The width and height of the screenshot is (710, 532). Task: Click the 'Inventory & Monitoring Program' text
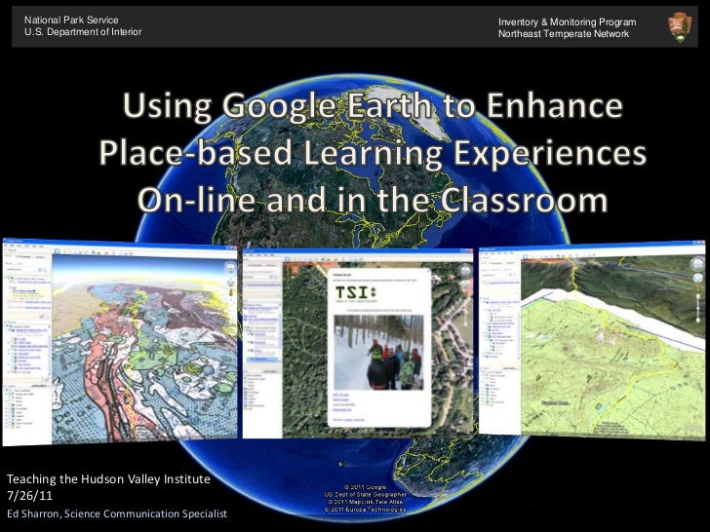[567, 21]
